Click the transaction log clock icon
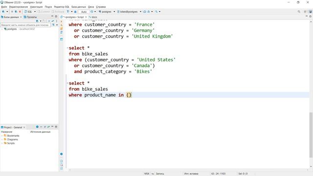Image resolution: width=313 pixels, height=176 pixels. click(x=92, y=12)
